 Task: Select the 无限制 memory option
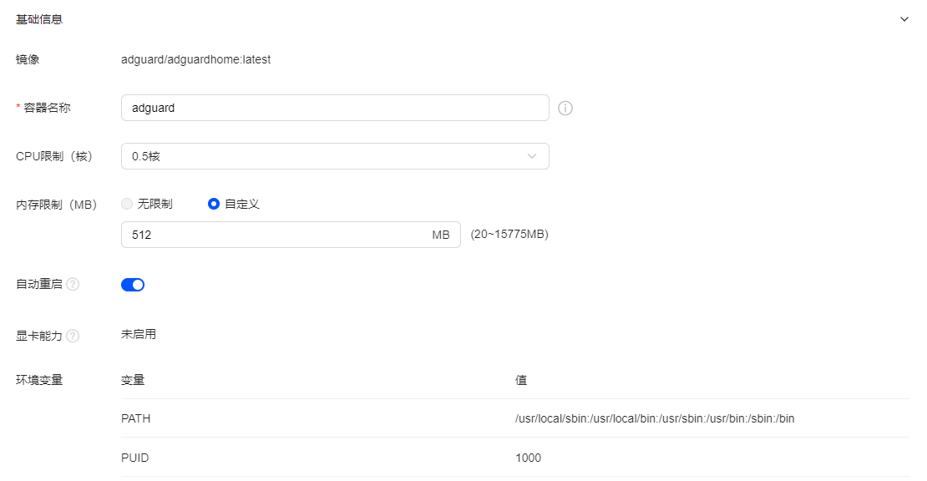click(128, 204)
